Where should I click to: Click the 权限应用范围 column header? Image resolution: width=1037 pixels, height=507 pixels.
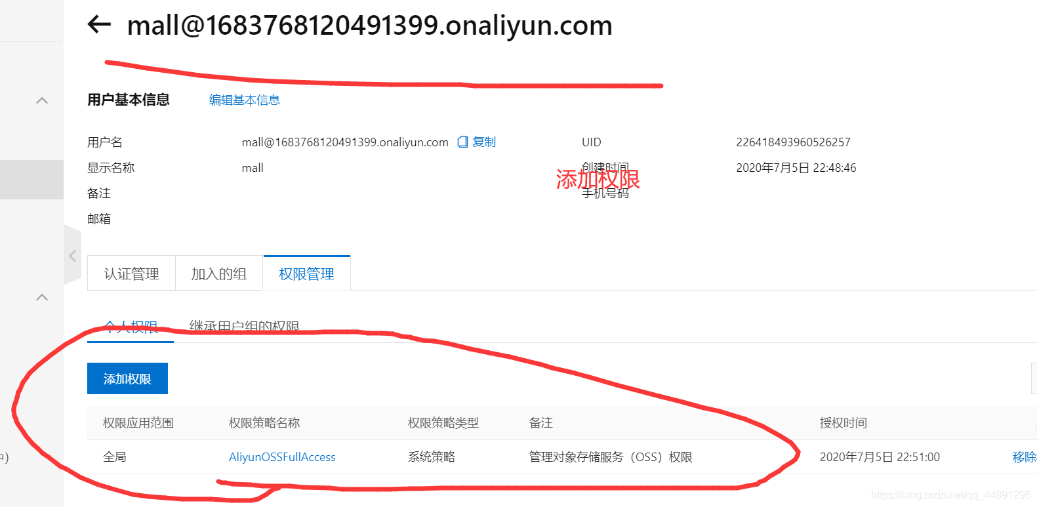point(138,423)
